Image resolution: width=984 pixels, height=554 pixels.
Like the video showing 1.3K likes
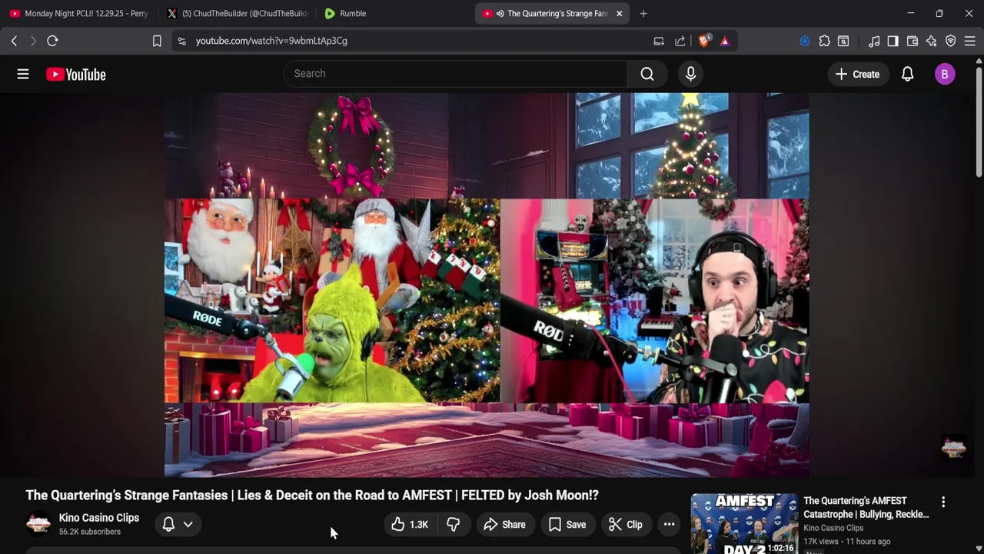tap(409, 525)
